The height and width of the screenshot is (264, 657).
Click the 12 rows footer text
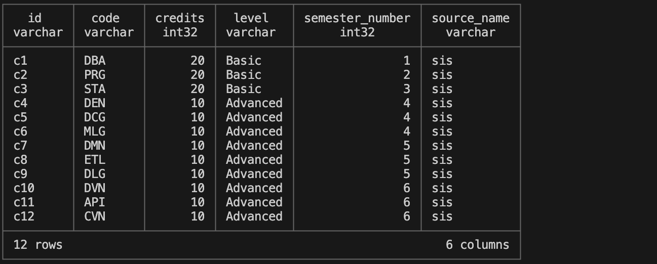click(38, 245)
